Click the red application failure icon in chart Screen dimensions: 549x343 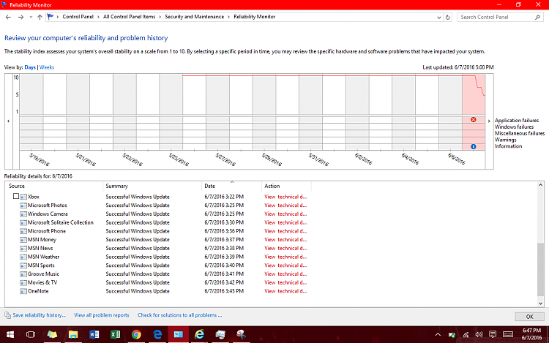474,120
